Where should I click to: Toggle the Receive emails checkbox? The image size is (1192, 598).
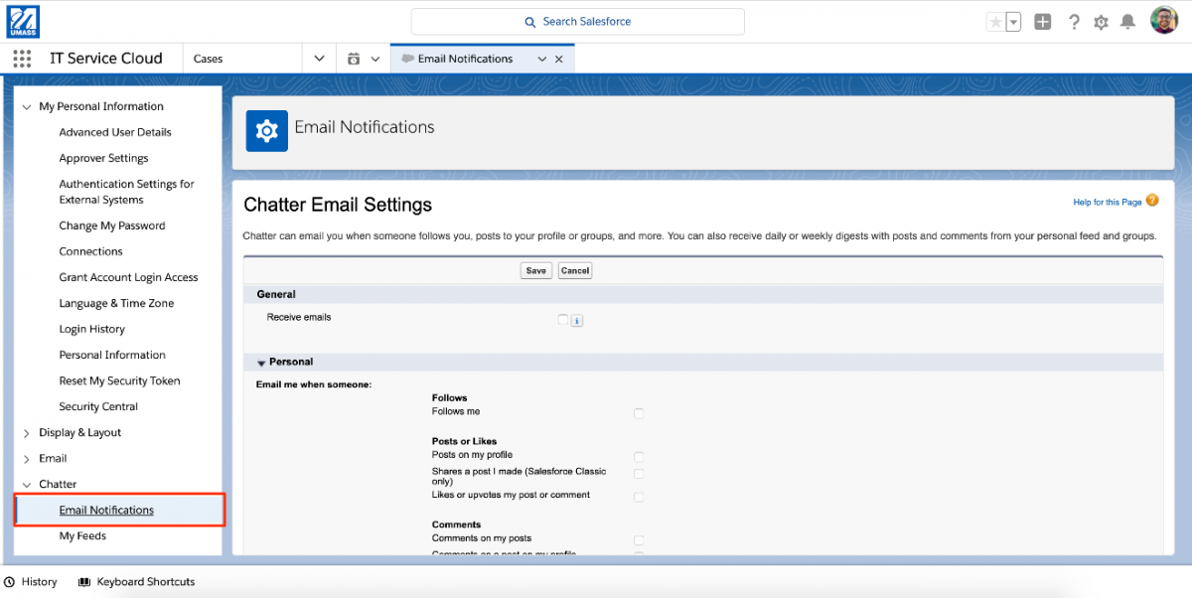[563, 319]
